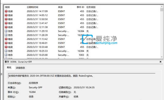Click the 经典 keyword value
164x100 pixels.
tap(76, 97)
